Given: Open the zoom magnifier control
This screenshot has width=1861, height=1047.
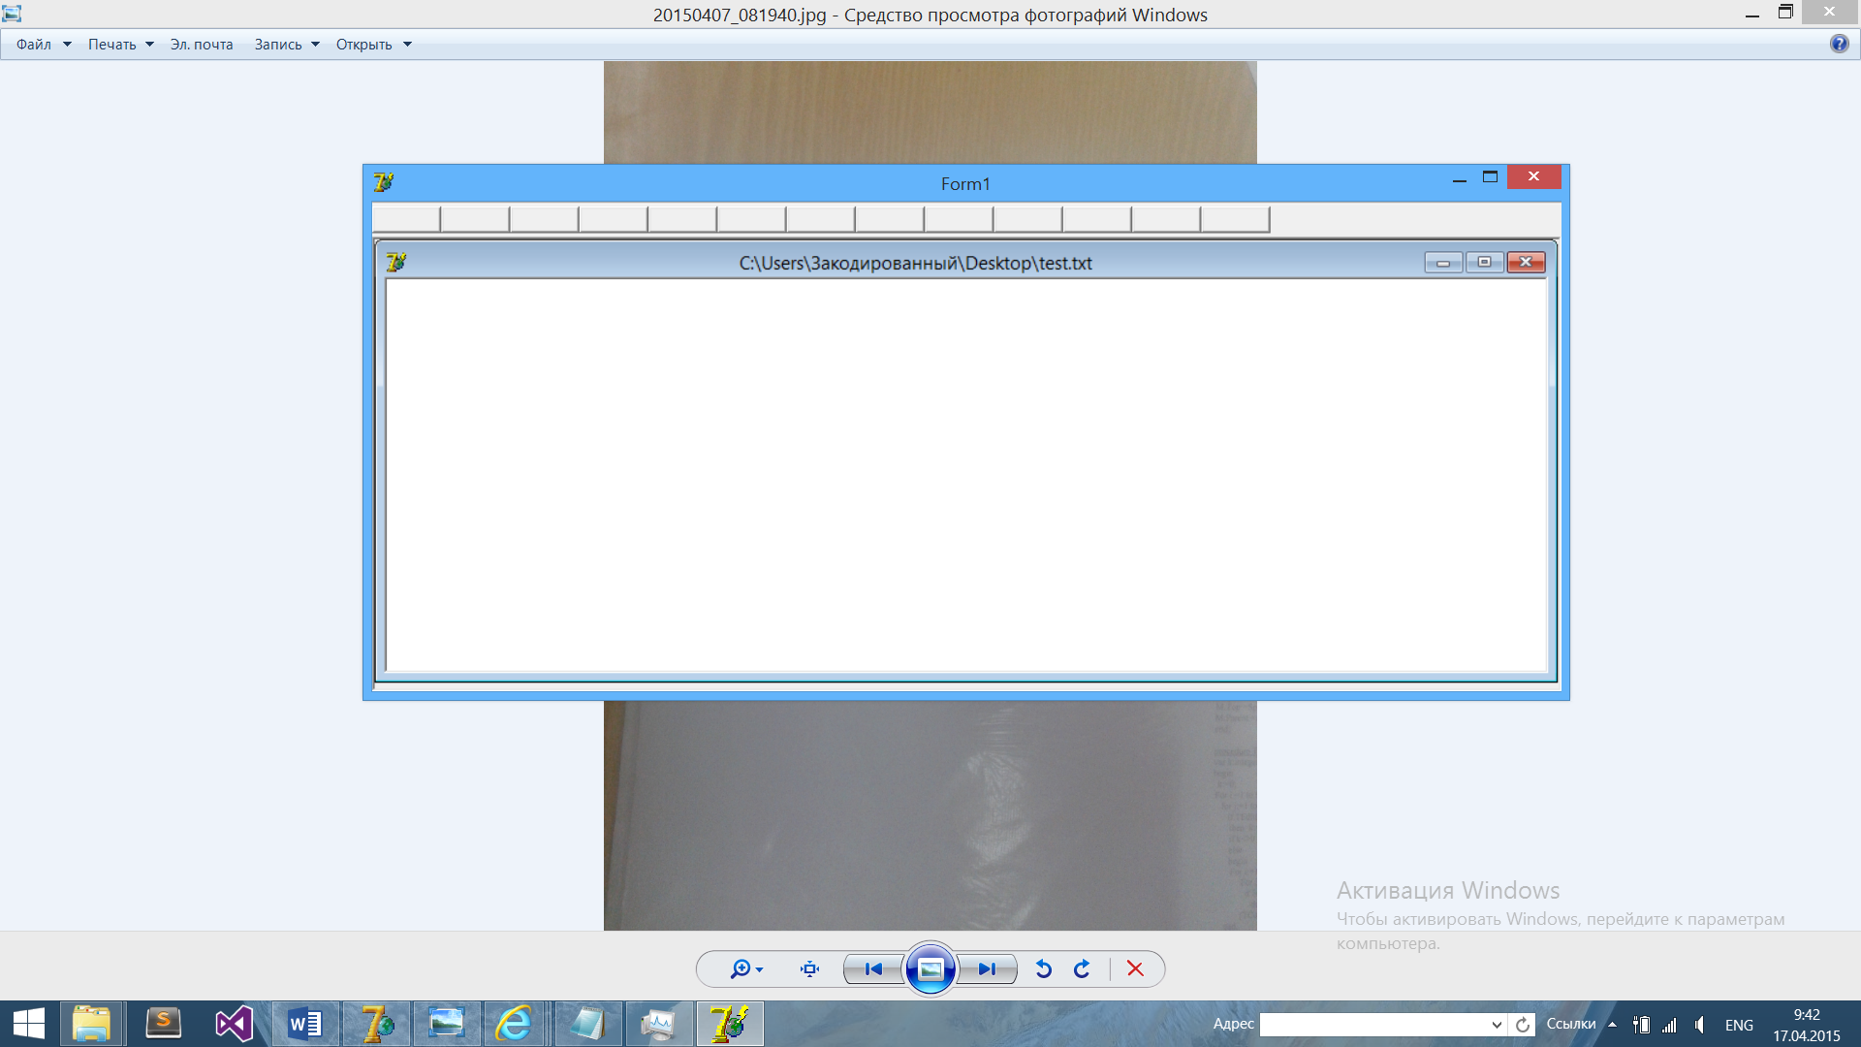Looking at the screenshot, I should click(x=746, y=968).
